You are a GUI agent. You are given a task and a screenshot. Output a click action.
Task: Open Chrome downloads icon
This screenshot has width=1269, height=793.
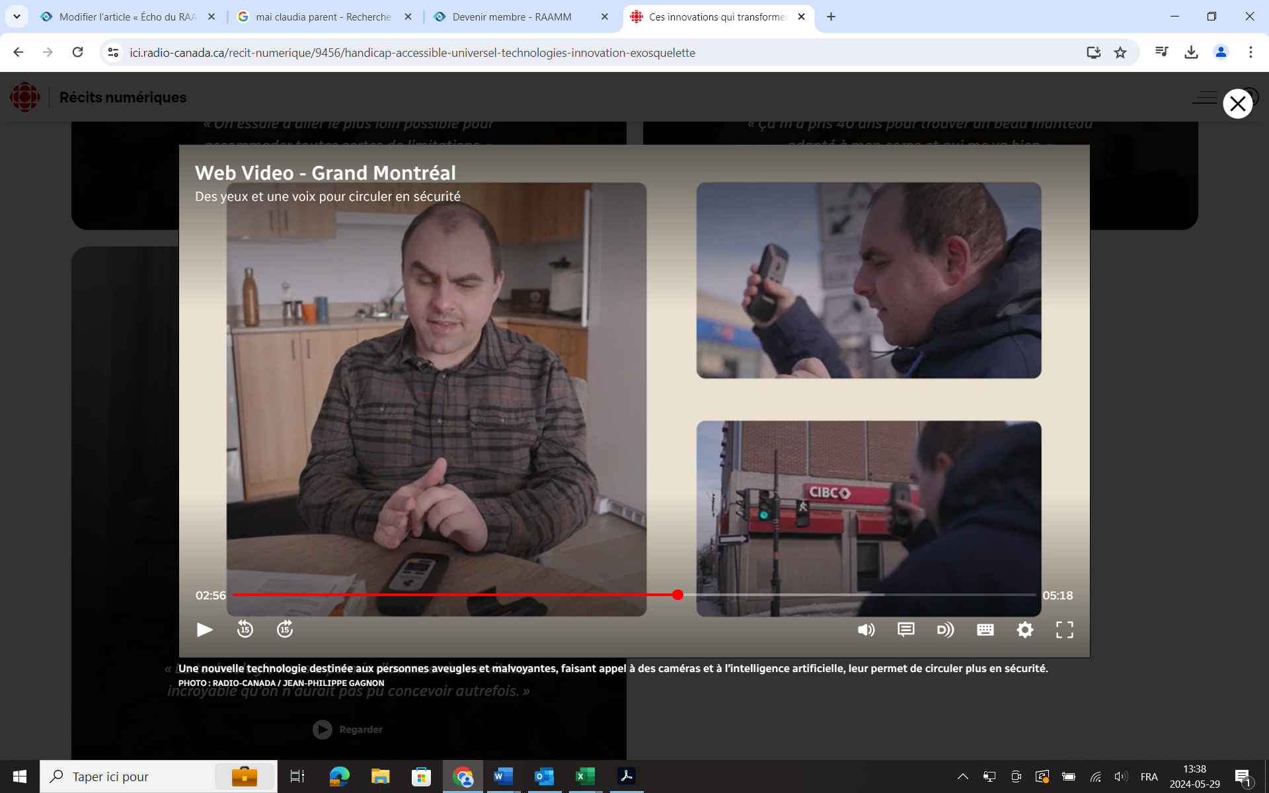[1191, 52]
